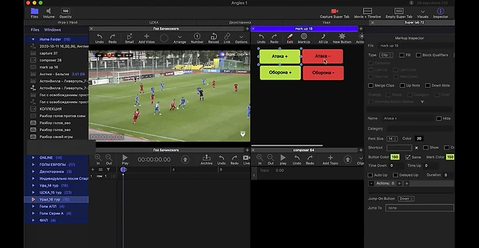Viewport: 479px width, 248px height.
Task: Open the Files panel from the top toolbar
Action: click(34, 13)
